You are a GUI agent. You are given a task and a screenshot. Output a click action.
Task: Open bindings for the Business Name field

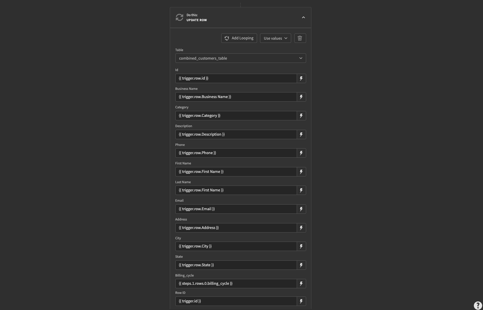click(x=301, y=97)
